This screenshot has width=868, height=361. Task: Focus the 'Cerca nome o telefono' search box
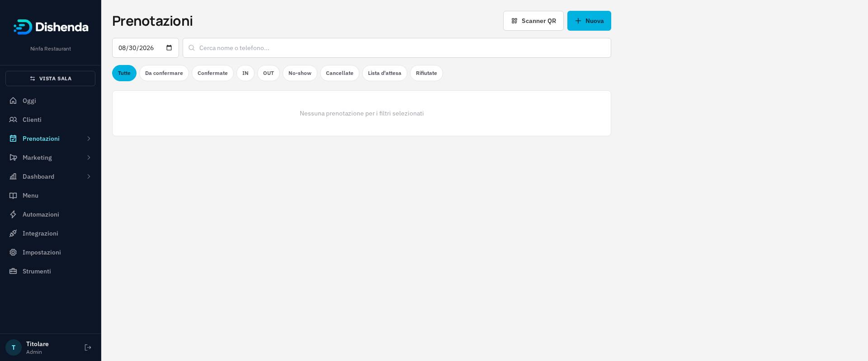397,48
